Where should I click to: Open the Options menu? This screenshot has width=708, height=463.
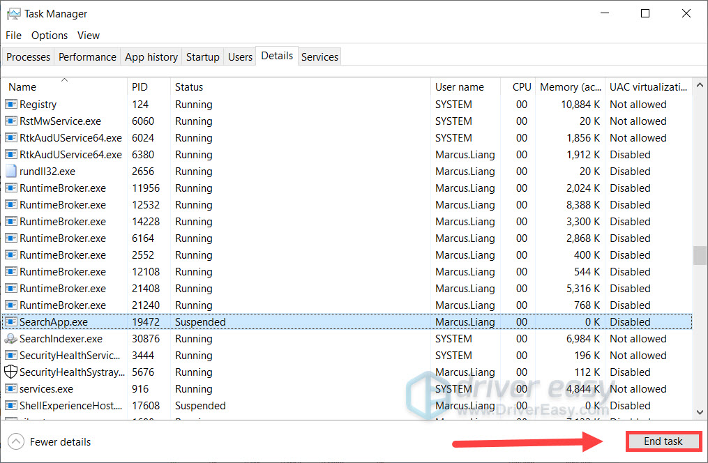click(50, 35)
